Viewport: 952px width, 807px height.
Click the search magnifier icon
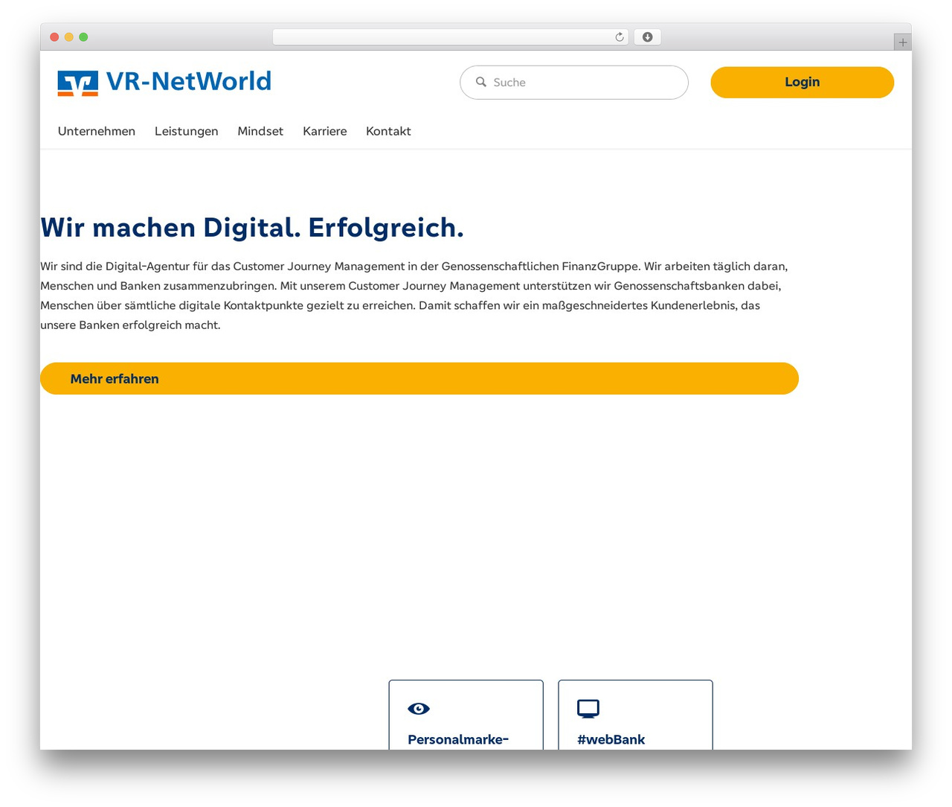pyautogui.click(x=481, y=82)
